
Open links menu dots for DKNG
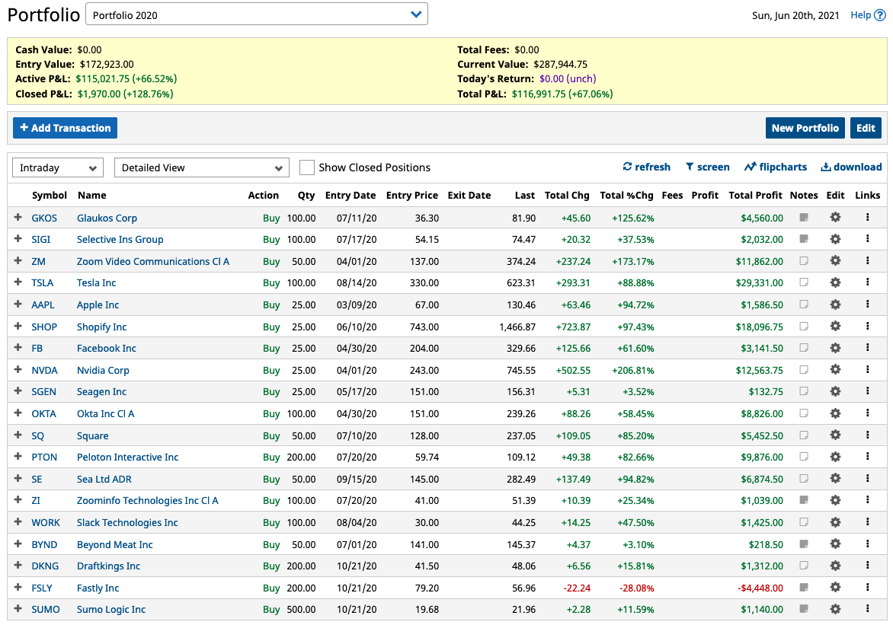(x=867, y=565)
